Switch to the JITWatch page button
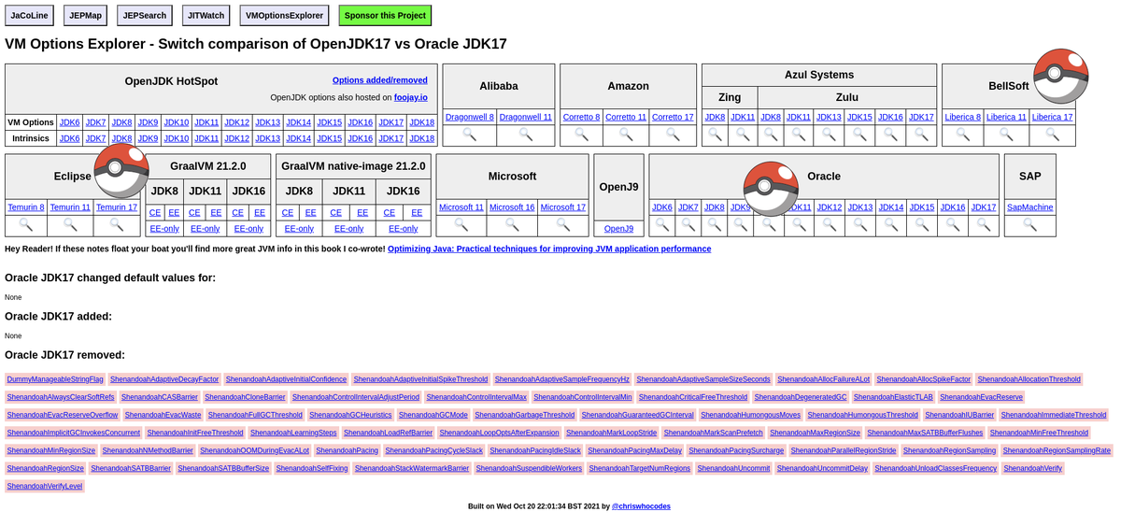 [x=206, y=15]
